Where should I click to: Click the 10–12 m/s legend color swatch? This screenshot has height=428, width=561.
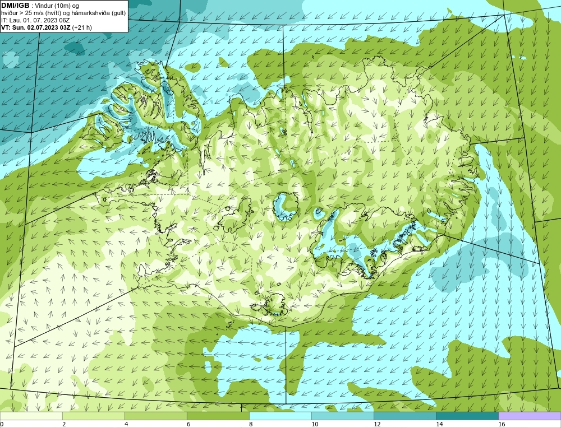pos(342,416)
